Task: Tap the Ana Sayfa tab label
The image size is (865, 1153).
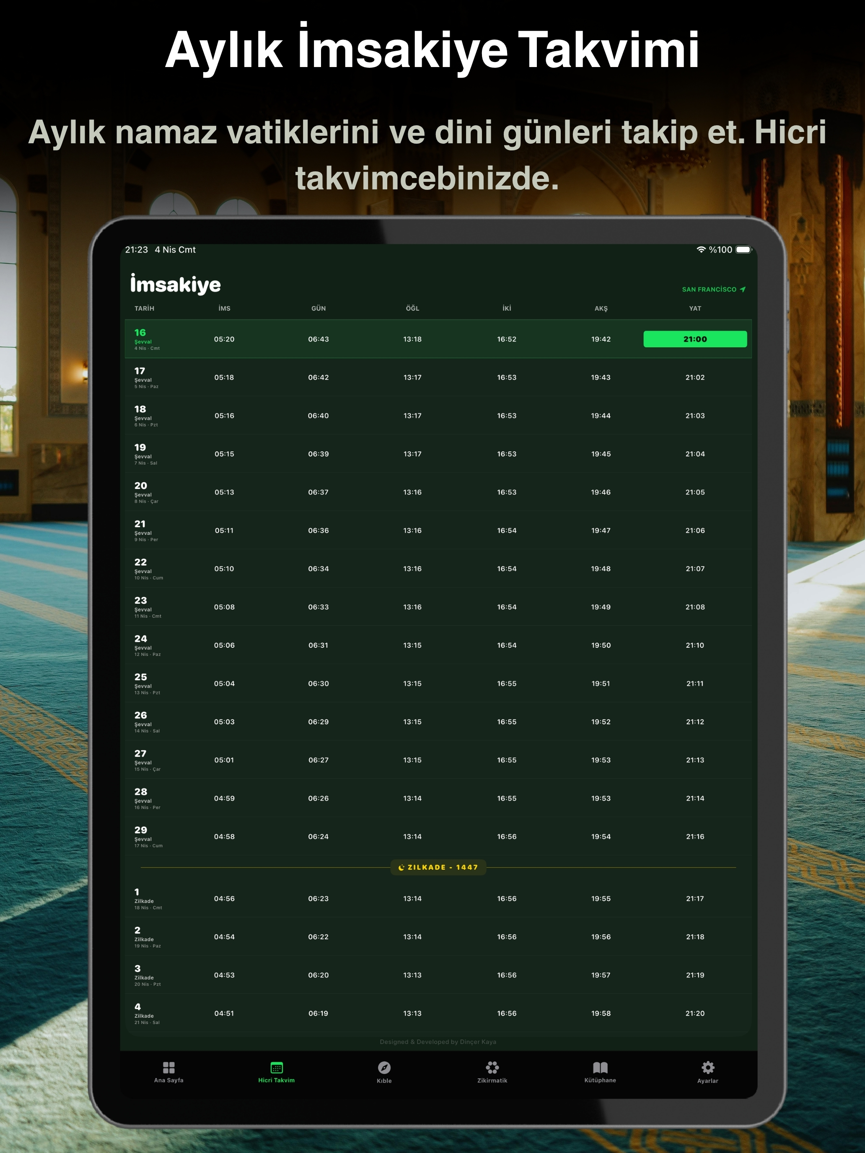Action: click(x=168, y=1080)
